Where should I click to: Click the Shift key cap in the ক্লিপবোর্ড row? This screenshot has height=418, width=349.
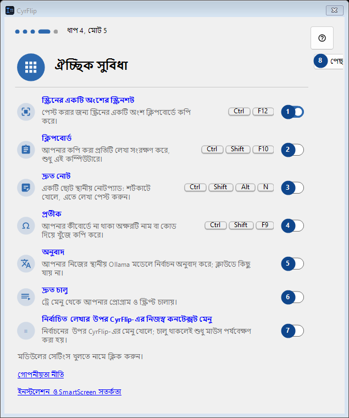(237, 149)
